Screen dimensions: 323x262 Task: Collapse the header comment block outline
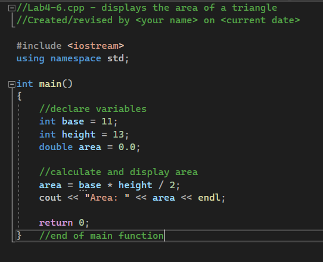pos(12,8)
